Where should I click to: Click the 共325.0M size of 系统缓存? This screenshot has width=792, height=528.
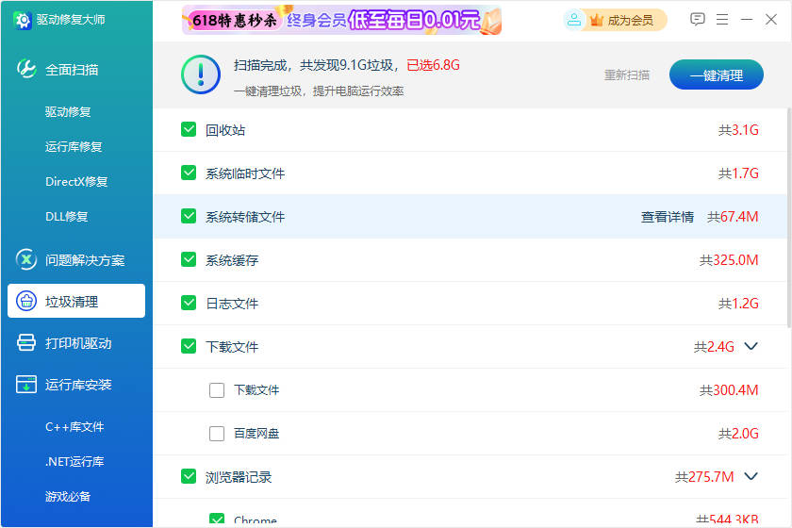coord(729,260)
